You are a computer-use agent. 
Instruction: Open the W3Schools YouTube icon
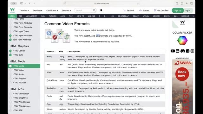173,51
